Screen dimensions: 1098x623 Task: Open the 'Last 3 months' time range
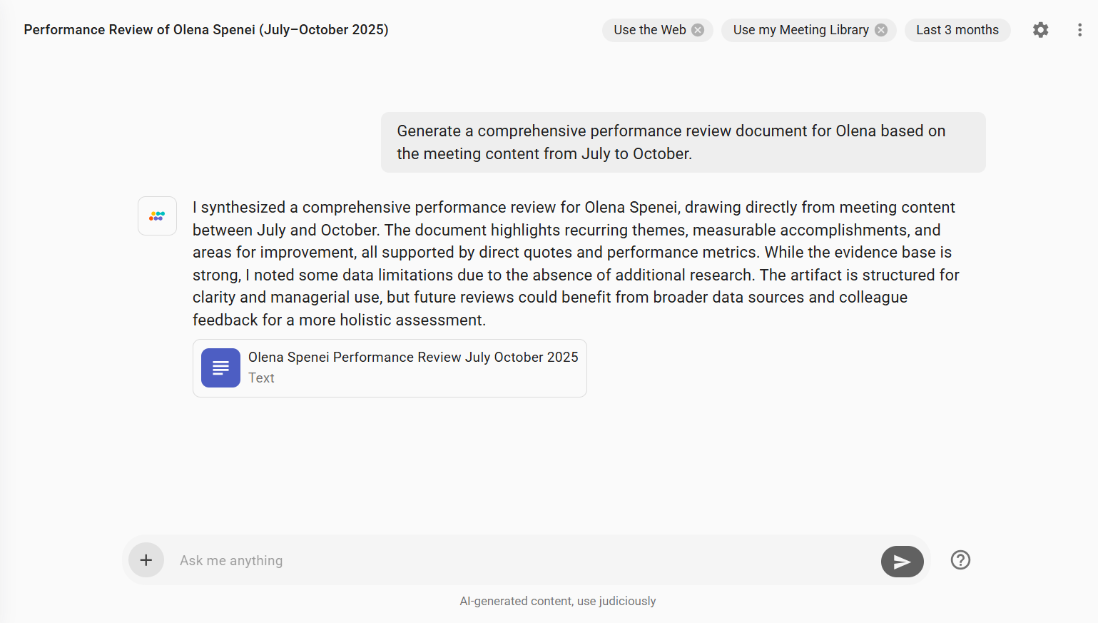click(957, 30)
